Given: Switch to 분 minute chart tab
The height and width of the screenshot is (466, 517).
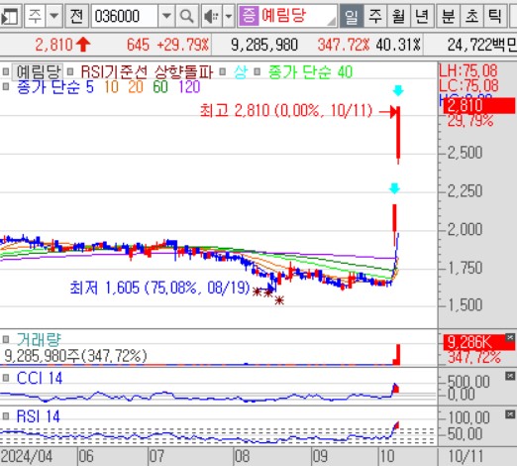Looking at the screenshot, I should (448, 16).
